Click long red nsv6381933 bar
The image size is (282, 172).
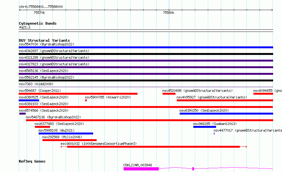tap(146, 107)
